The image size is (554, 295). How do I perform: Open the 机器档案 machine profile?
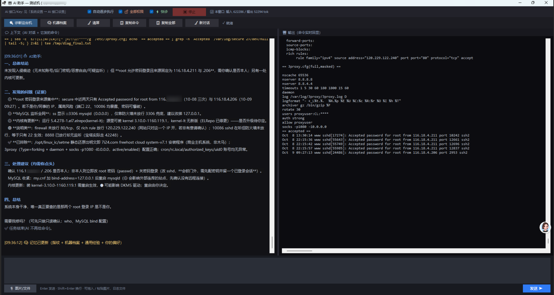[x=57, y=23]
